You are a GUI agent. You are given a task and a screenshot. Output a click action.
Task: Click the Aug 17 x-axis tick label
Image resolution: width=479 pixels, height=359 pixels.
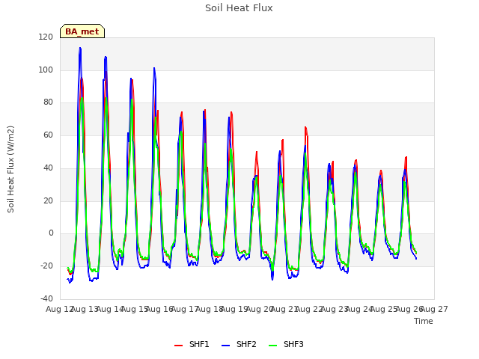tap(185, 309)
